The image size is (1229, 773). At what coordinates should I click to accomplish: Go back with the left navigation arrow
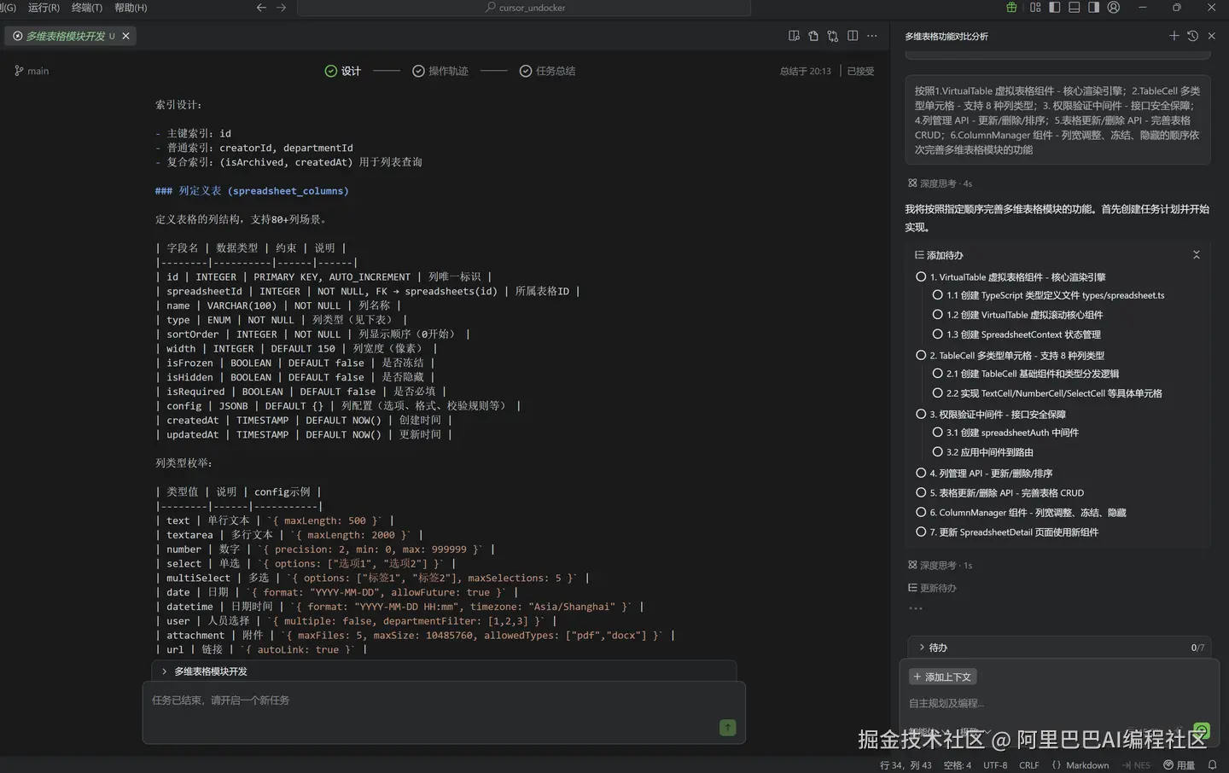click(x=261, y=8)
